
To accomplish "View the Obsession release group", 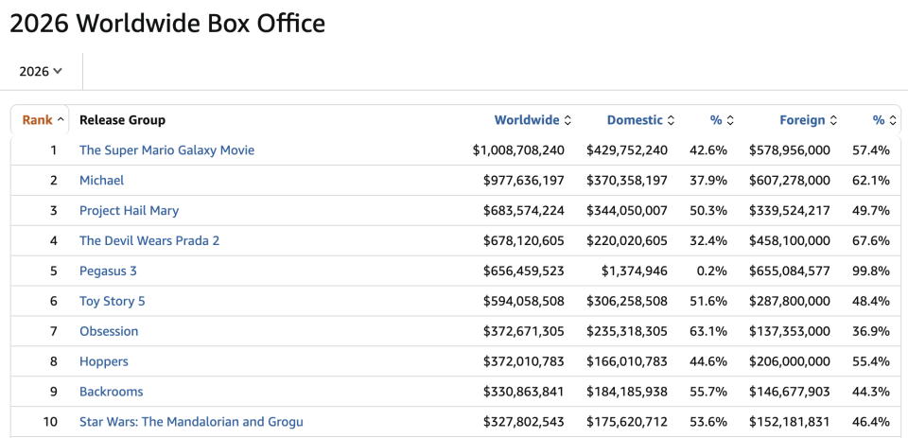I will click(x=109, y=331).
